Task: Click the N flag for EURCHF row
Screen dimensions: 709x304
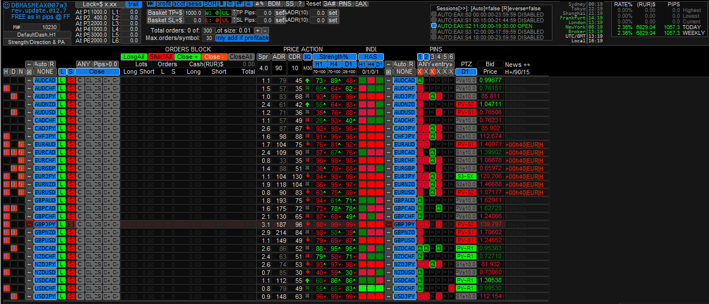Action: click(x=21, y=161)
